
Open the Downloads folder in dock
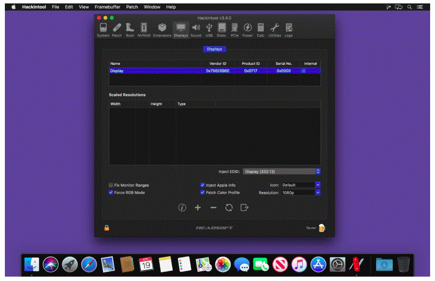coord(384,264)
